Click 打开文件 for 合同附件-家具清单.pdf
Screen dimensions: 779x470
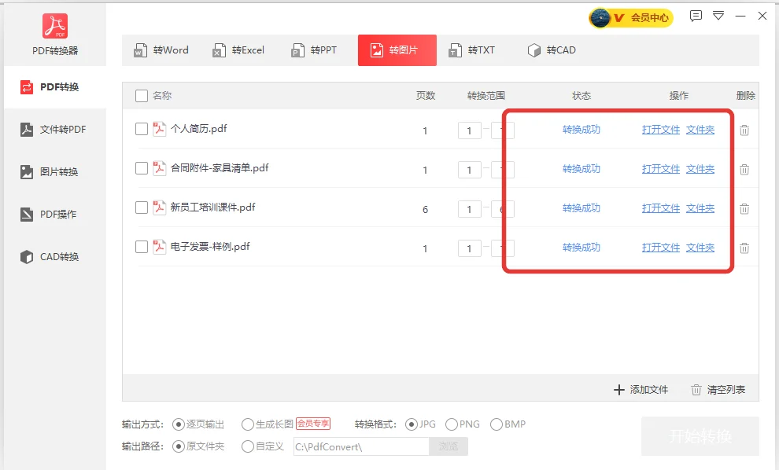pos(661,169)
